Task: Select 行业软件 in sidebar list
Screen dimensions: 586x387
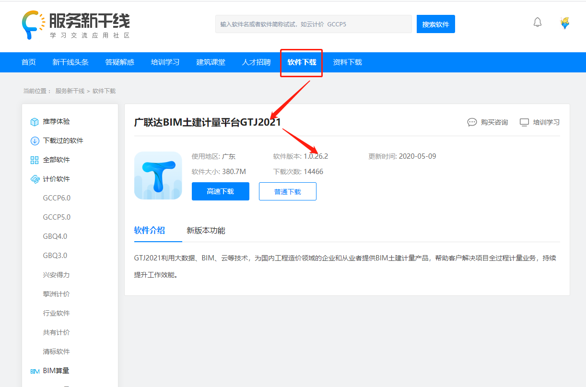Action: (57, 313)
